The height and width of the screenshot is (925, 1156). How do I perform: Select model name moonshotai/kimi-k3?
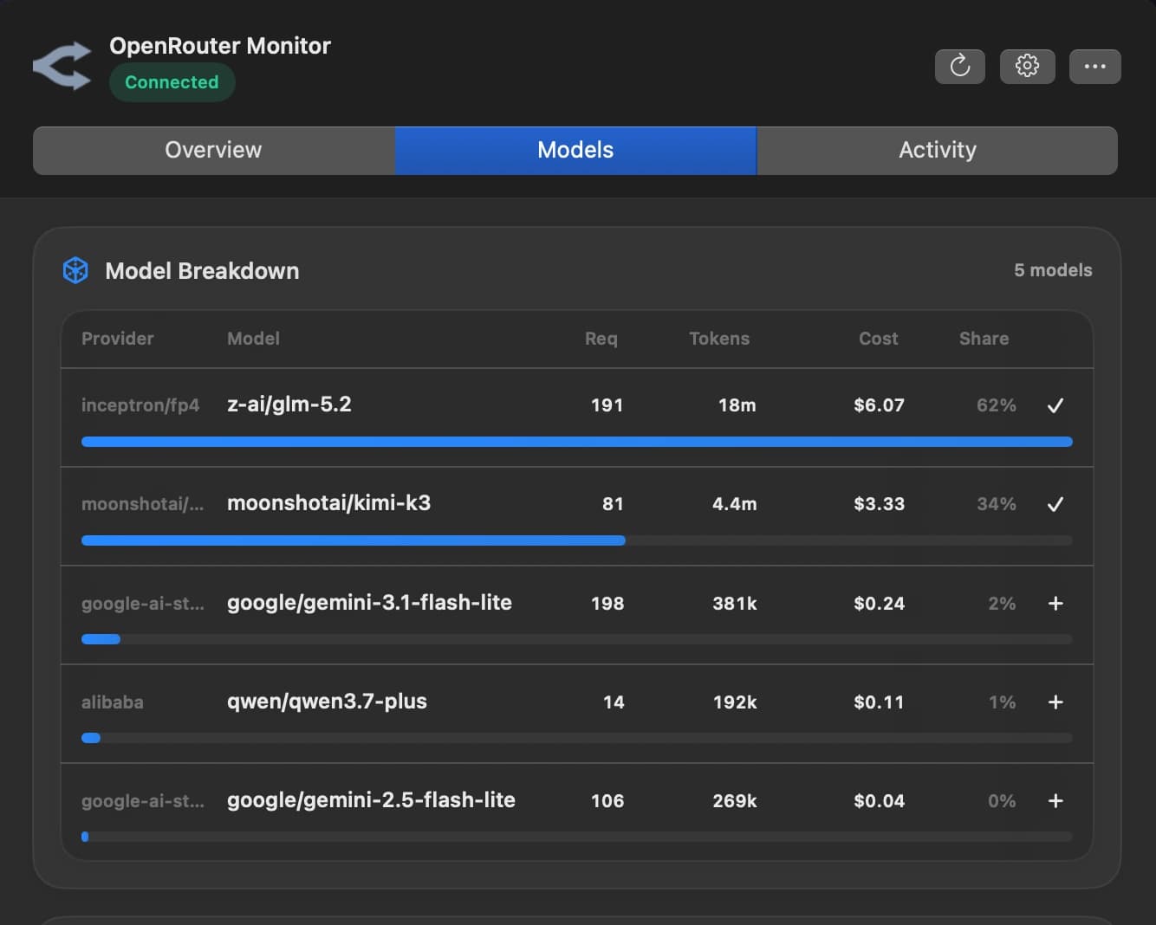[328, 503]
